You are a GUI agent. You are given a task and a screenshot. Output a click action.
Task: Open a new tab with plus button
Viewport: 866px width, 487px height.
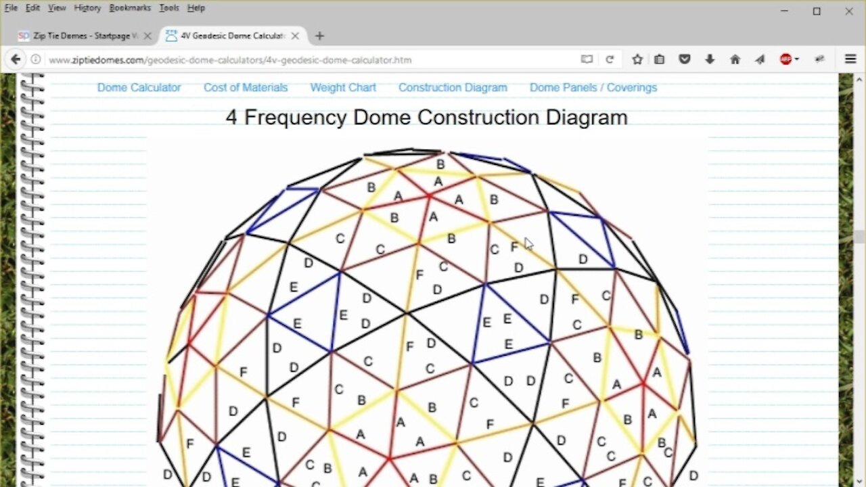click(x=319, y=36)
